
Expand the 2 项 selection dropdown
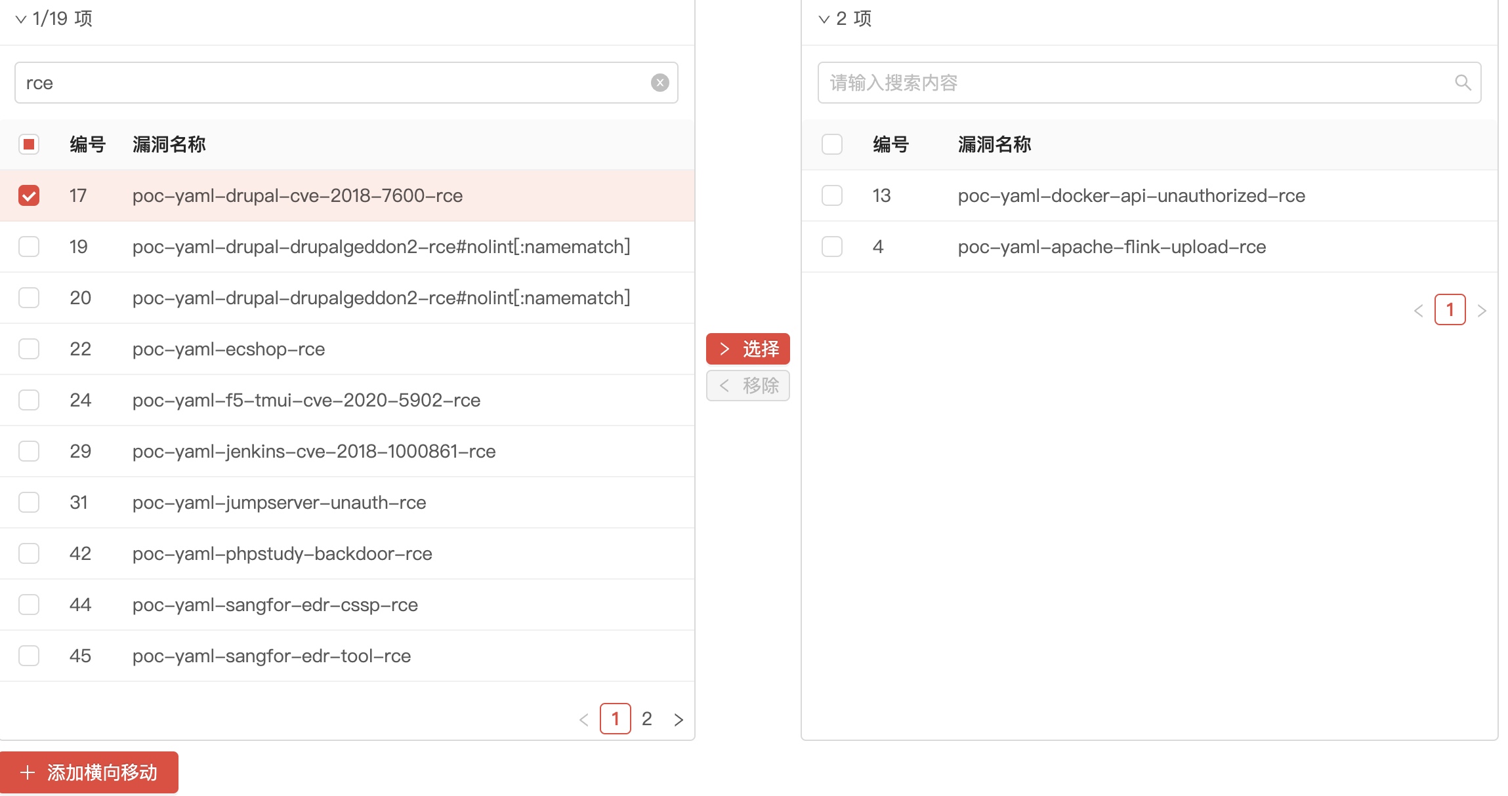[x=824, y=19]
